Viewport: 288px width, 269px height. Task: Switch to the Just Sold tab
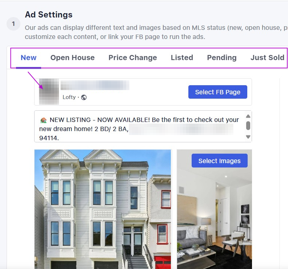click(x=267, y=58)
